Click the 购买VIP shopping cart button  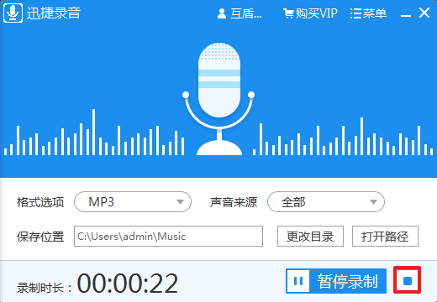(x=310, y=13)
